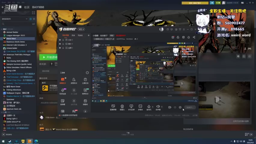Image resolution: width=256 pixels, height=144 pixels.
Task: Add the live screen capture source
Action: [x=113, y=108]
